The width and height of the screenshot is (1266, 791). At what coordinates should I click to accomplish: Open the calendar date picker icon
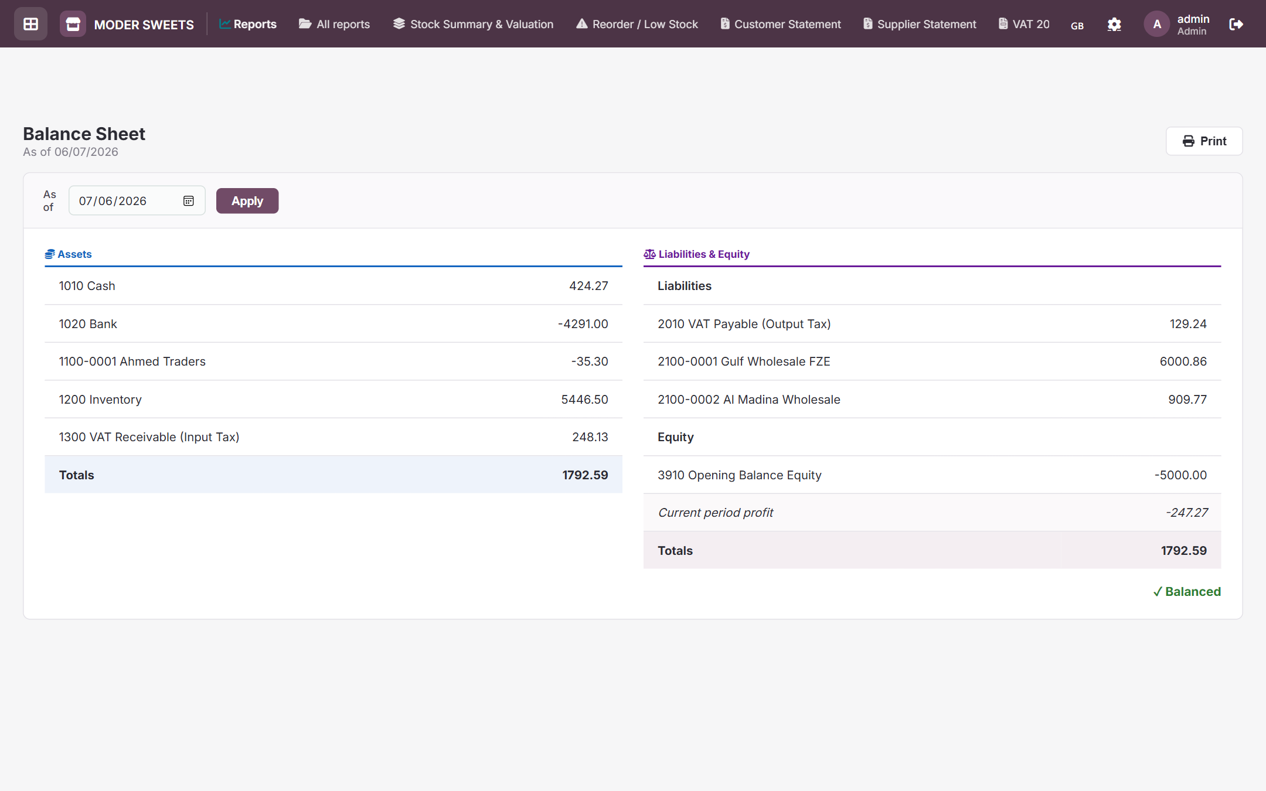(188, 201)
